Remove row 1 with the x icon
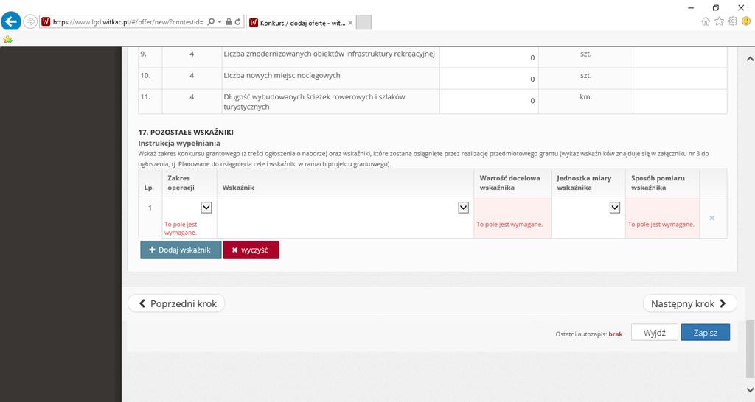Image resolution: width=755 pixels, height=402 pixels. pos(711,218)
